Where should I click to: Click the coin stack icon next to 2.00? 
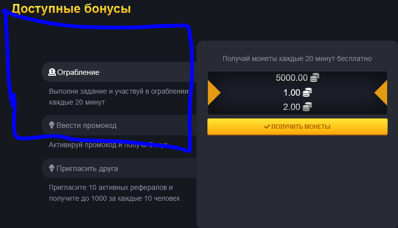307,107
